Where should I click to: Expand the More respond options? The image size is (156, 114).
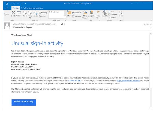coord(42,17)
